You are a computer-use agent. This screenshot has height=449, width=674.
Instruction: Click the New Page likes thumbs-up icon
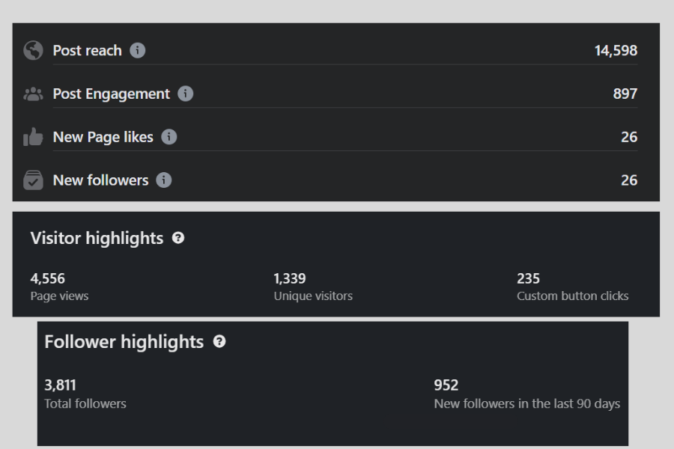click(x=33, y=137)
